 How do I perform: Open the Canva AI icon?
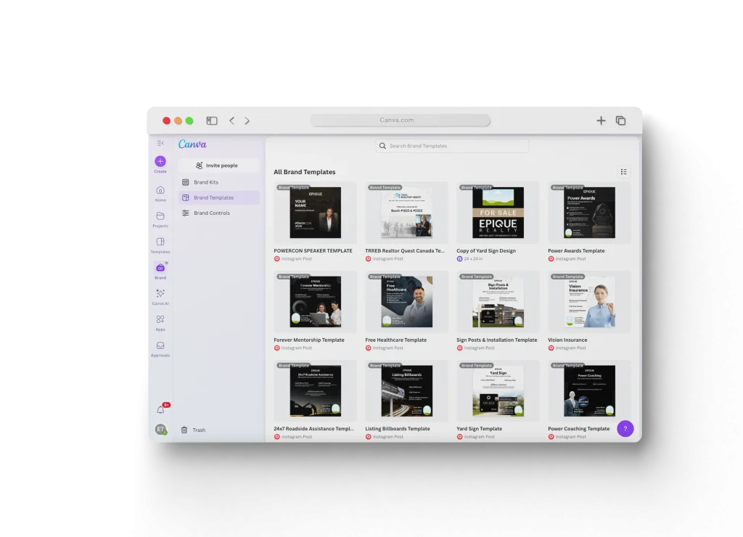(x=160, y=294)
